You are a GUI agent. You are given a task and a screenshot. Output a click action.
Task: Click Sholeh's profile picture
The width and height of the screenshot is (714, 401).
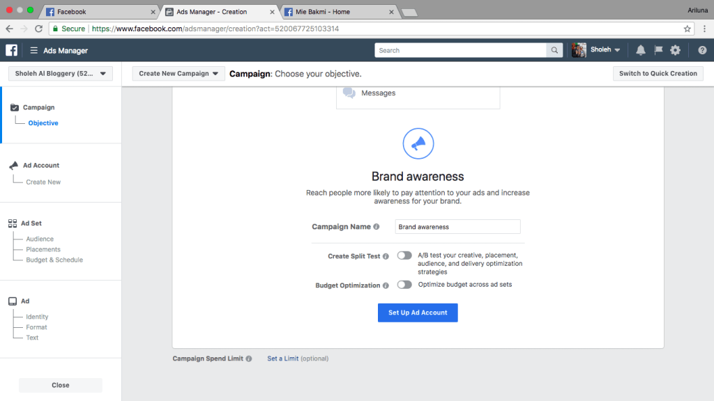tap(579, 50)
